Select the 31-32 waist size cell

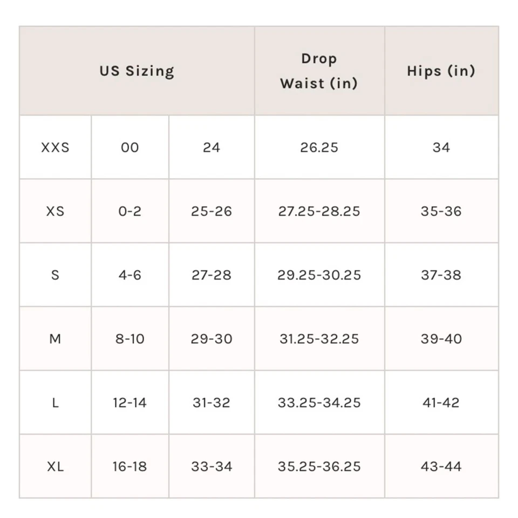(x=212, y=403)
